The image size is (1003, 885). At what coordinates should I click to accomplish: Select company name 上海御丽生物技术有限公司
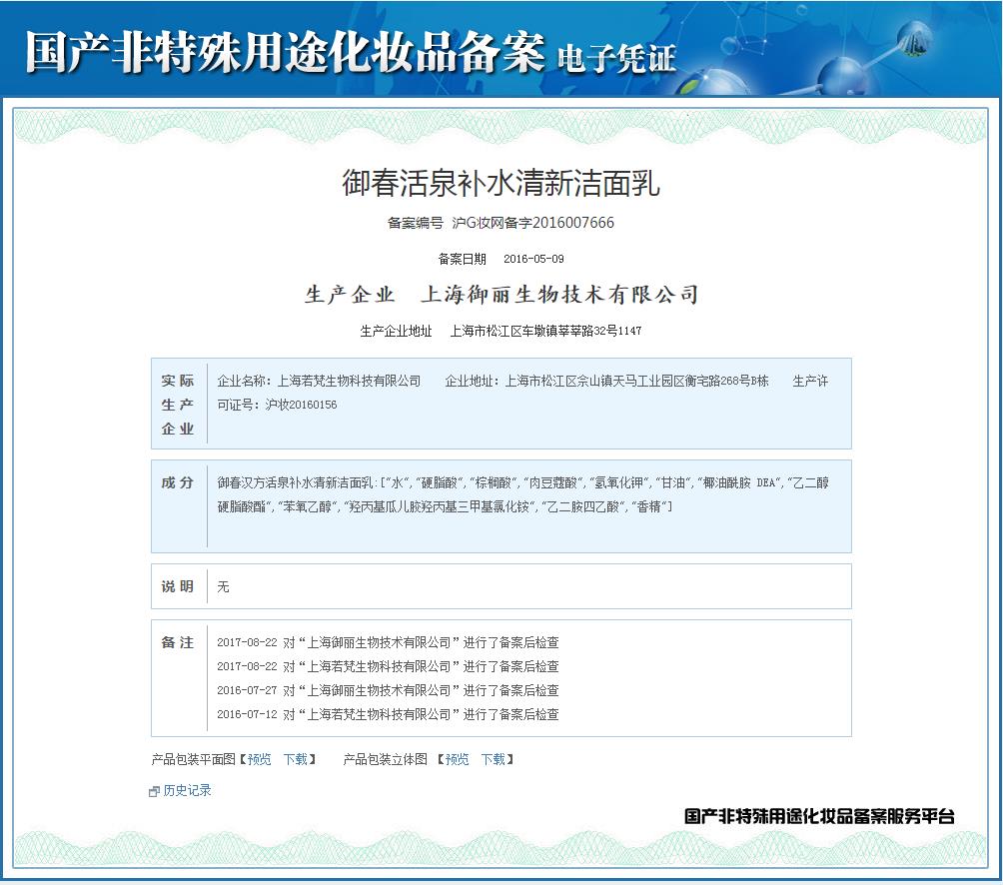coord(559,294)
